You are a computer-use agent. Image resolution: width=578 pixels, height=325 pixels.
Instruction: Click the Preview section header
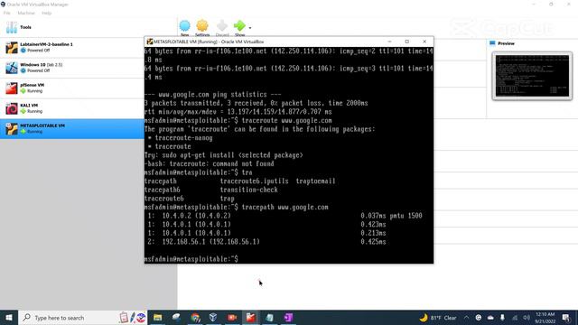pyautogui.click(x=506, y=43)
